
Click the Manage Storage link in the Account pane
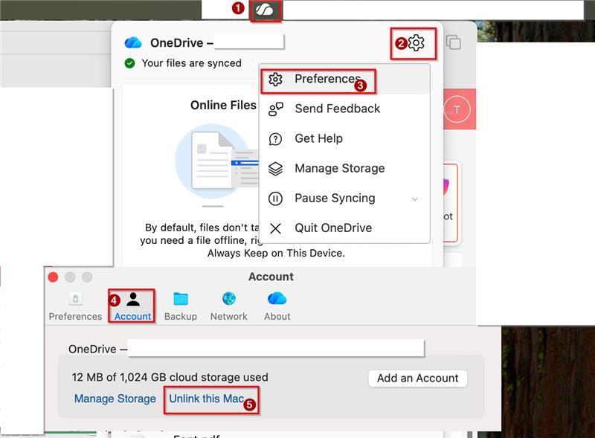(x=115, y=399)
